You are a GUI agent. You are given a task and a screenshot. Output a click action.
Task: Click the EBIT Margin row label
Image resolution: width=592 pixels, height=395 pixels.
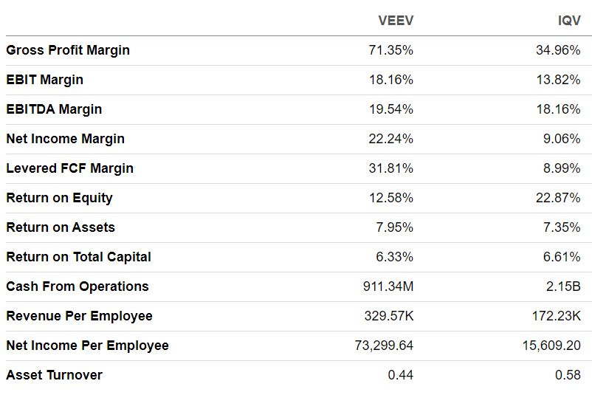[x=44, y=80]
